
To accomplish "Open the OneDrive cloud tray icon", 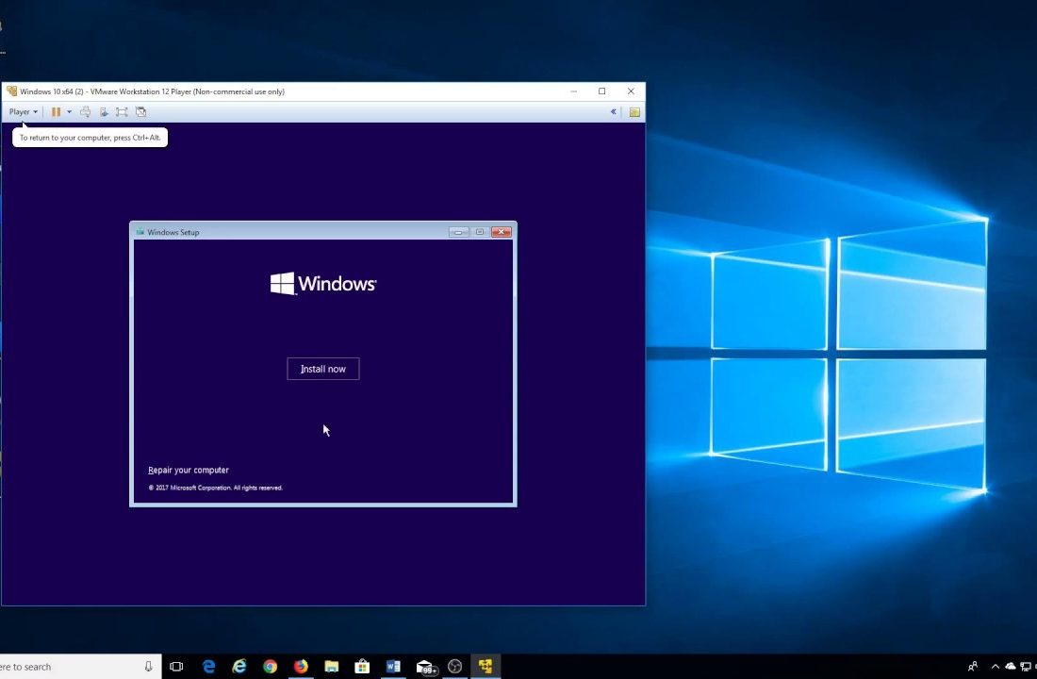I will (x=1011, y=667).
